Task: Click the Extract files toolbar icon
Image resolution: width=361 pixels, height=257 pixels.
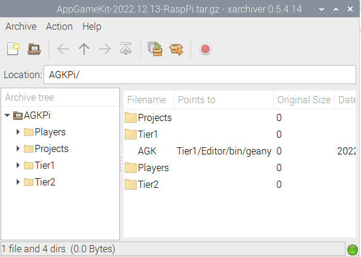Action: point(175,49)
